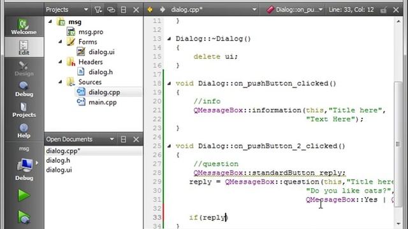Split the Open Documents panel
Viewport: 408px width, 229px height.
(123, 139)
